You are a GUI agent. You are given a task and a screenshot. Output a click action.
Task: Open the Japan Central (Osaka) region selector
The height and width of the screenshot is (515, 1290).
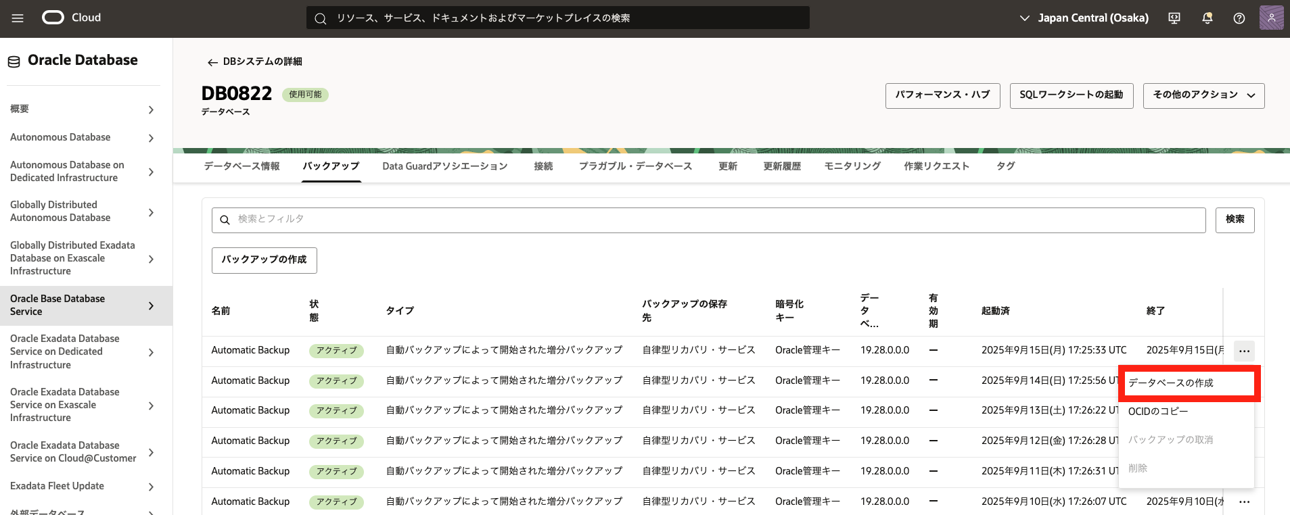point(1084,18)
